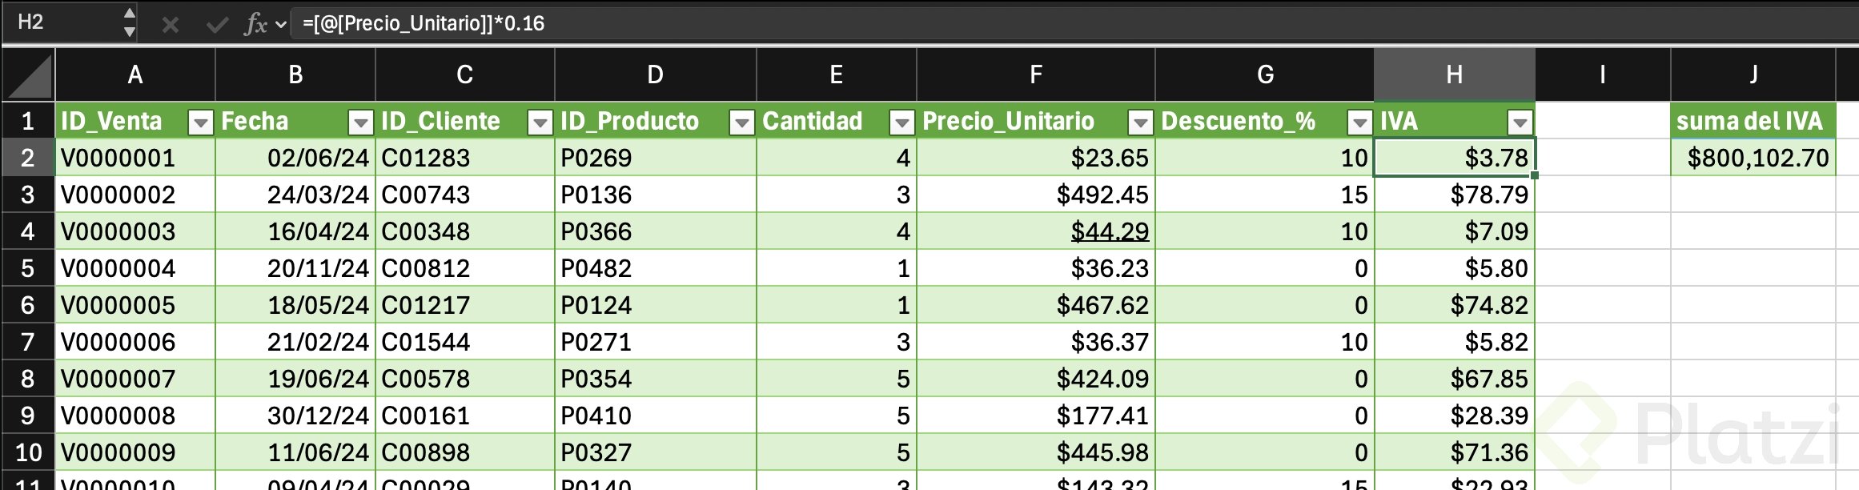Click the underlined $44.29 price cell
The width and height of the screenshot is (1859, 490).
pyautogui.click(x=1110, y=231)
